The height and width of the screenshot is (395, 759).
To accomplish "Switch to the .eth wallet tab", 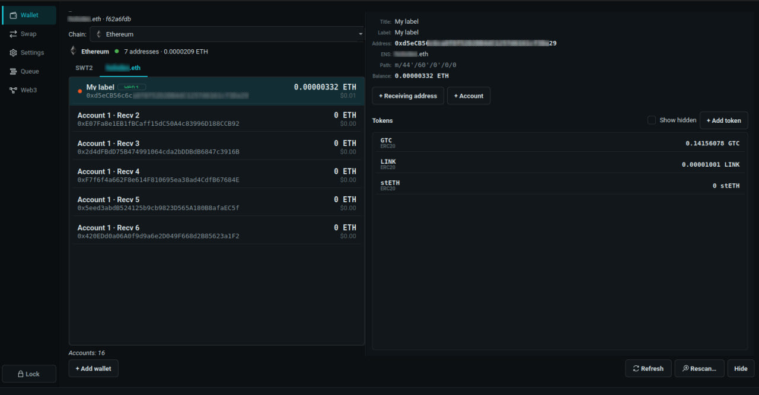I will click(123, 68).
